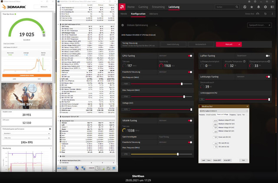
Task: Select the Automatisch tuning button
Action: [x=201, y=44]
